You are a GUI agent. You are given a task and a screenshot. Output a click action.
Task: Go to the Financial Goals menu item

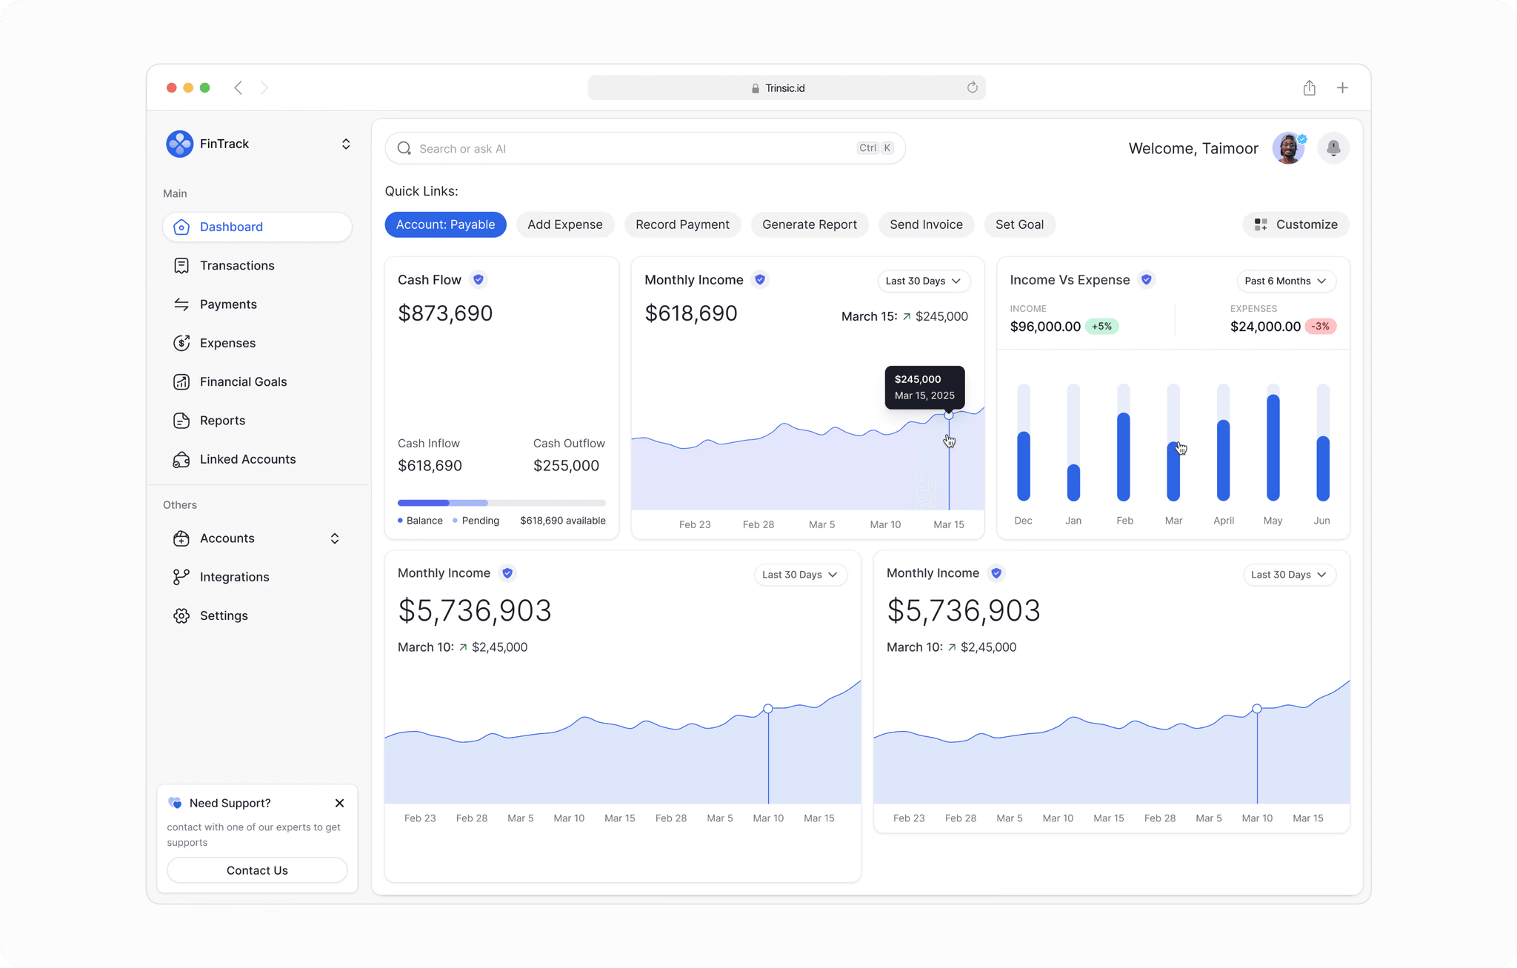pos(243,382)
